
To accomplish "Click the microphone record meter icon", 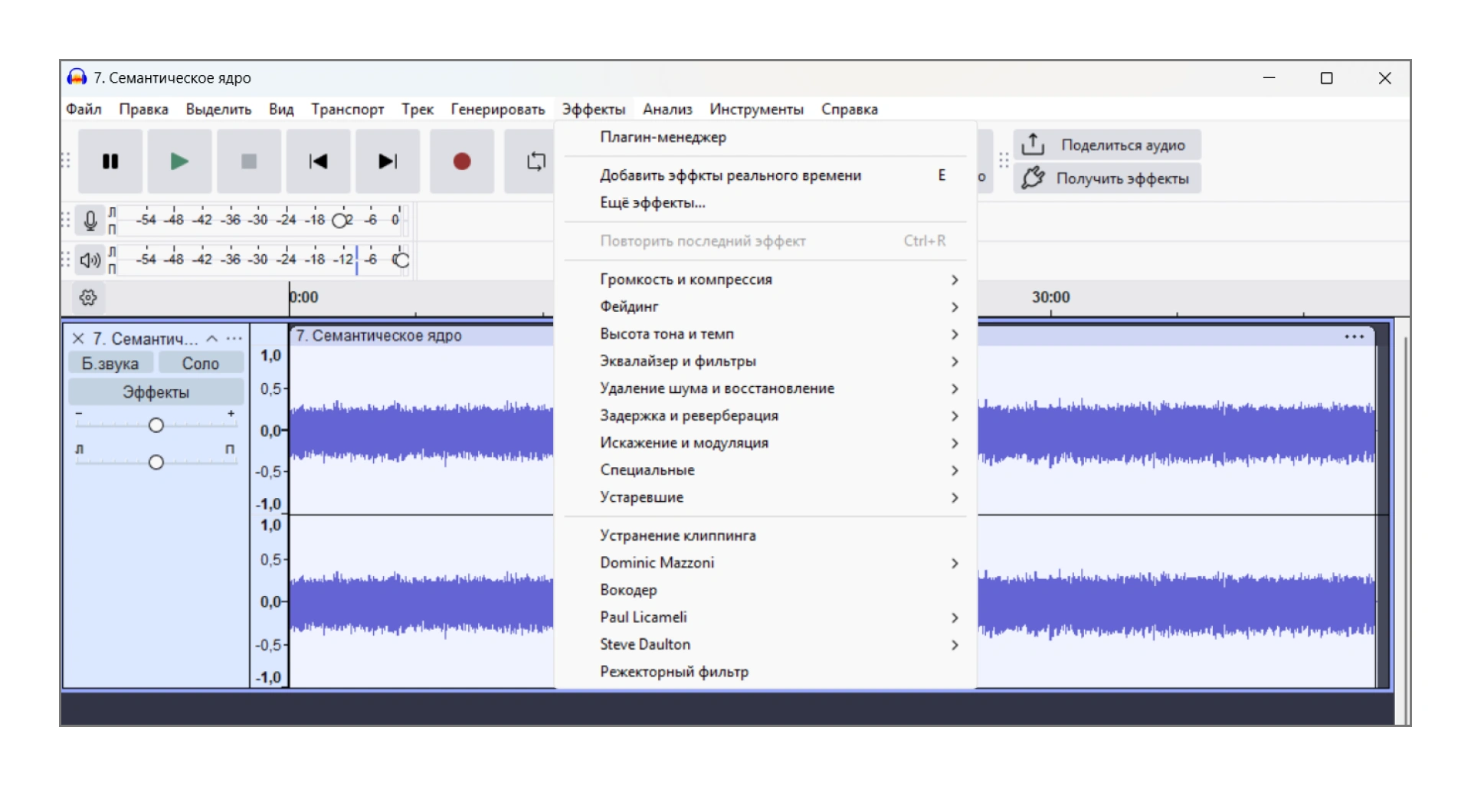I will (x=90, y=221).
